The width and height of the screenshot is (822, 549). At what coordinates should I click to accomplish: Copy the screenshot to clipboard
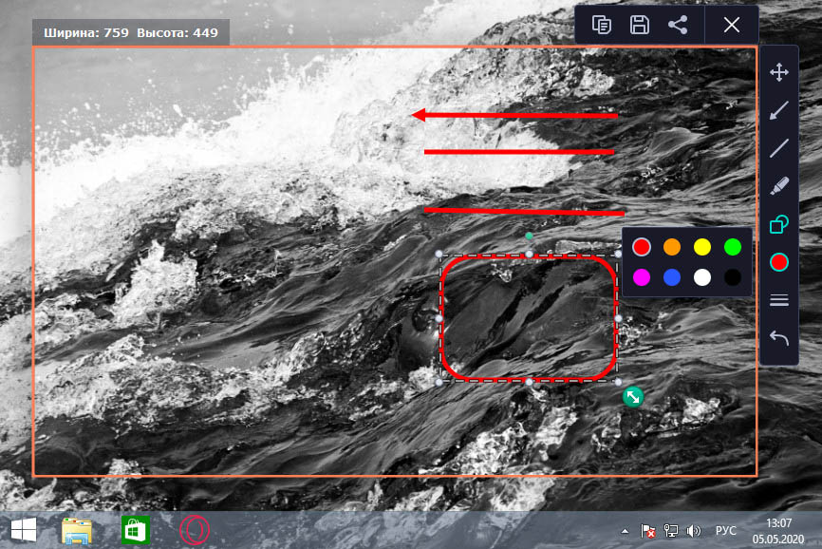tap(601, 25)
